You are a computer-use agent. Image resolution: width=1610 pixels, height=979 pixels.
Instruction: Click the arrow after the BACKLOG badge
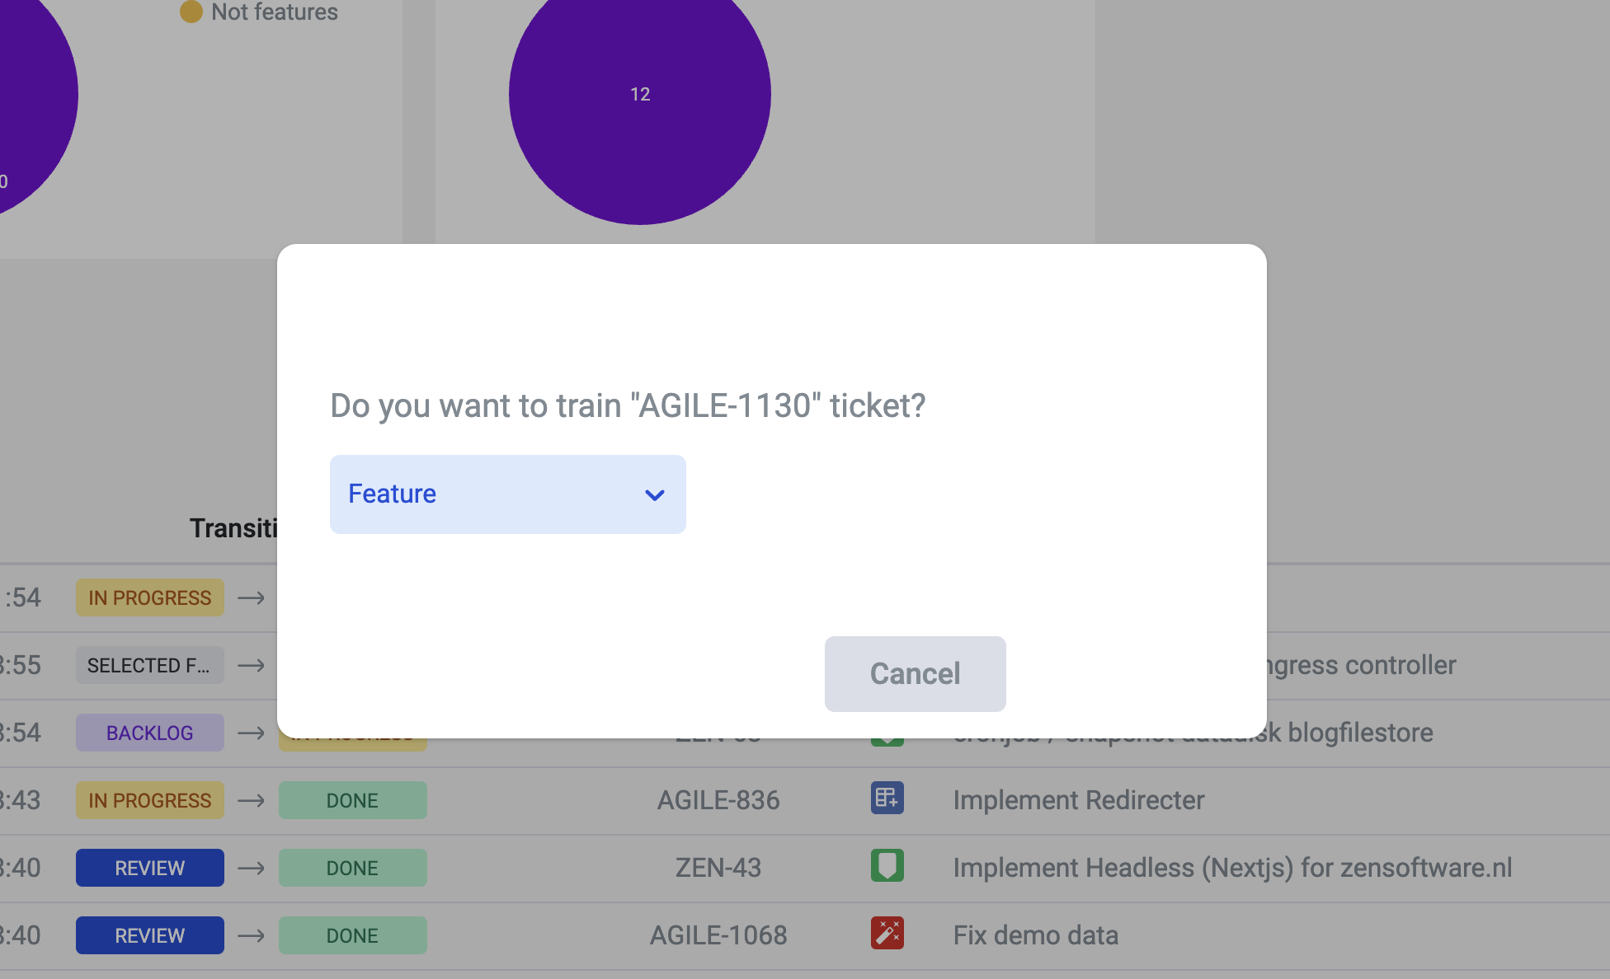tap(251, 733)
